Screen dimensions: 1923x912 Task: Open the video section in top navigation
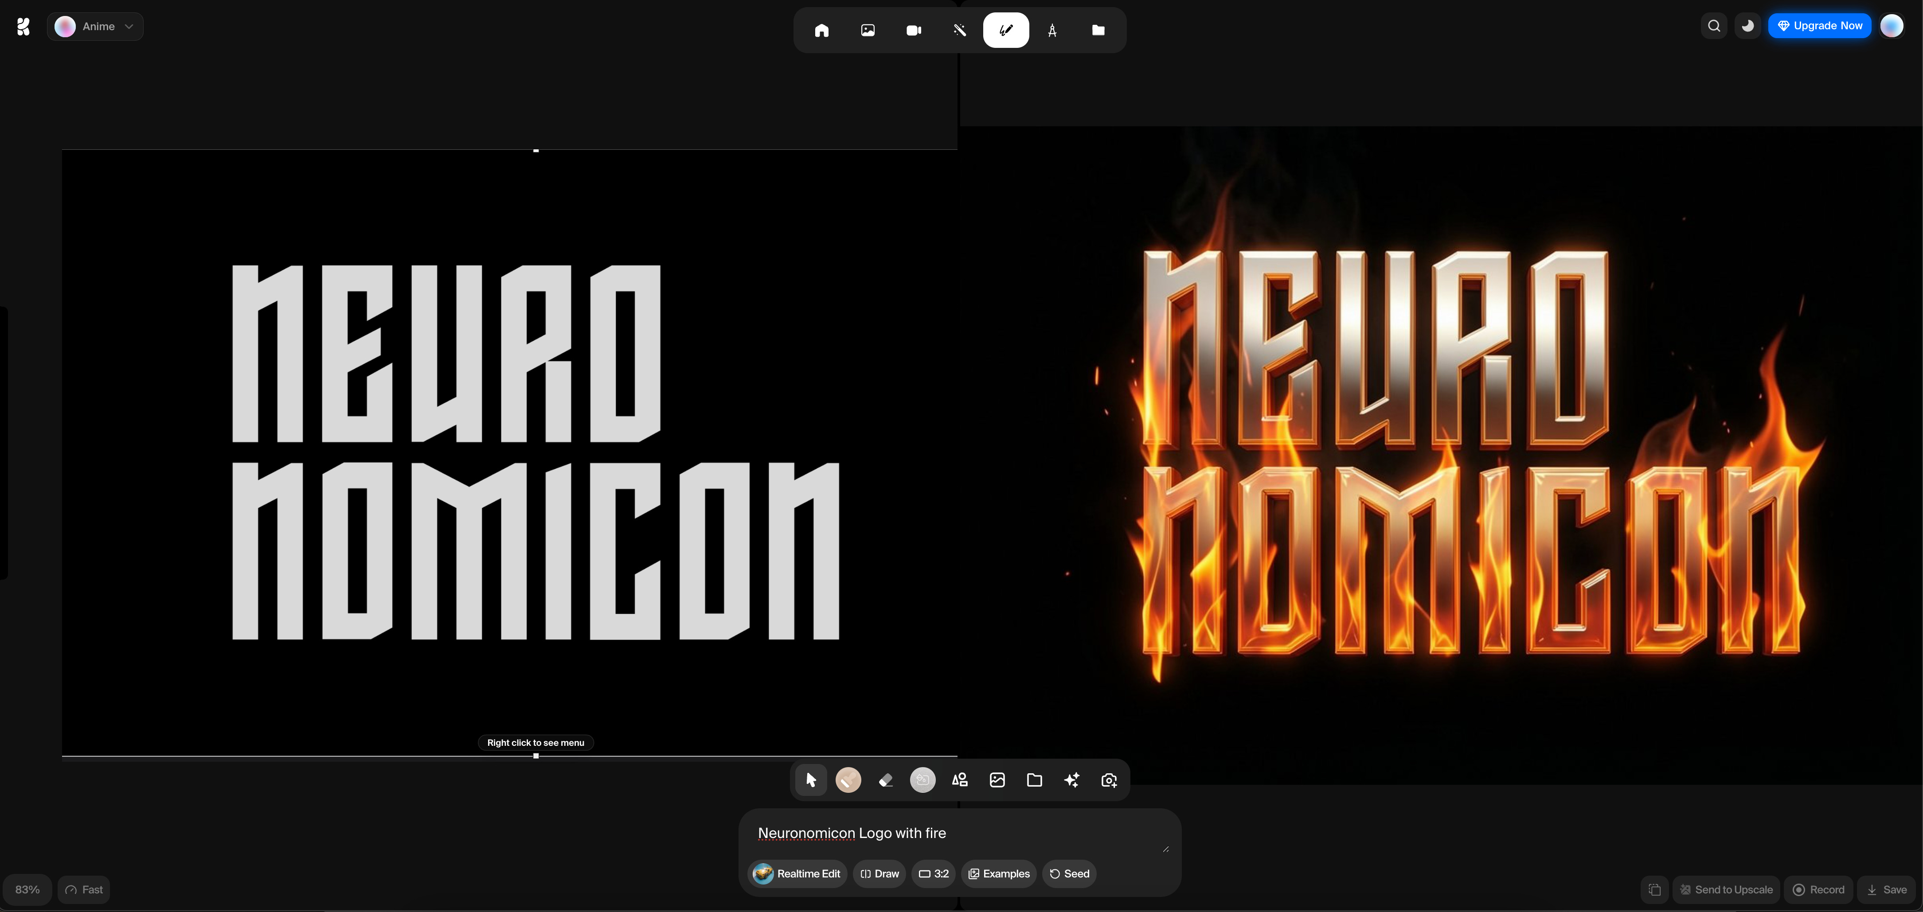(x=914, y=30)
